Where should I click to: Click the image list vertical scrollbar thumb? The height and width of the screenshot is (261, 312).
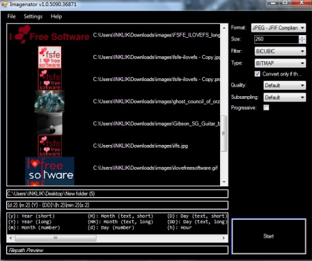click(224, 133)
